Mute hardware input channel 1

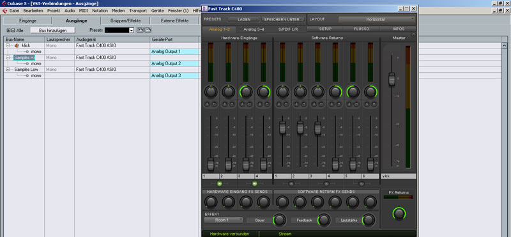coord(214,103)
